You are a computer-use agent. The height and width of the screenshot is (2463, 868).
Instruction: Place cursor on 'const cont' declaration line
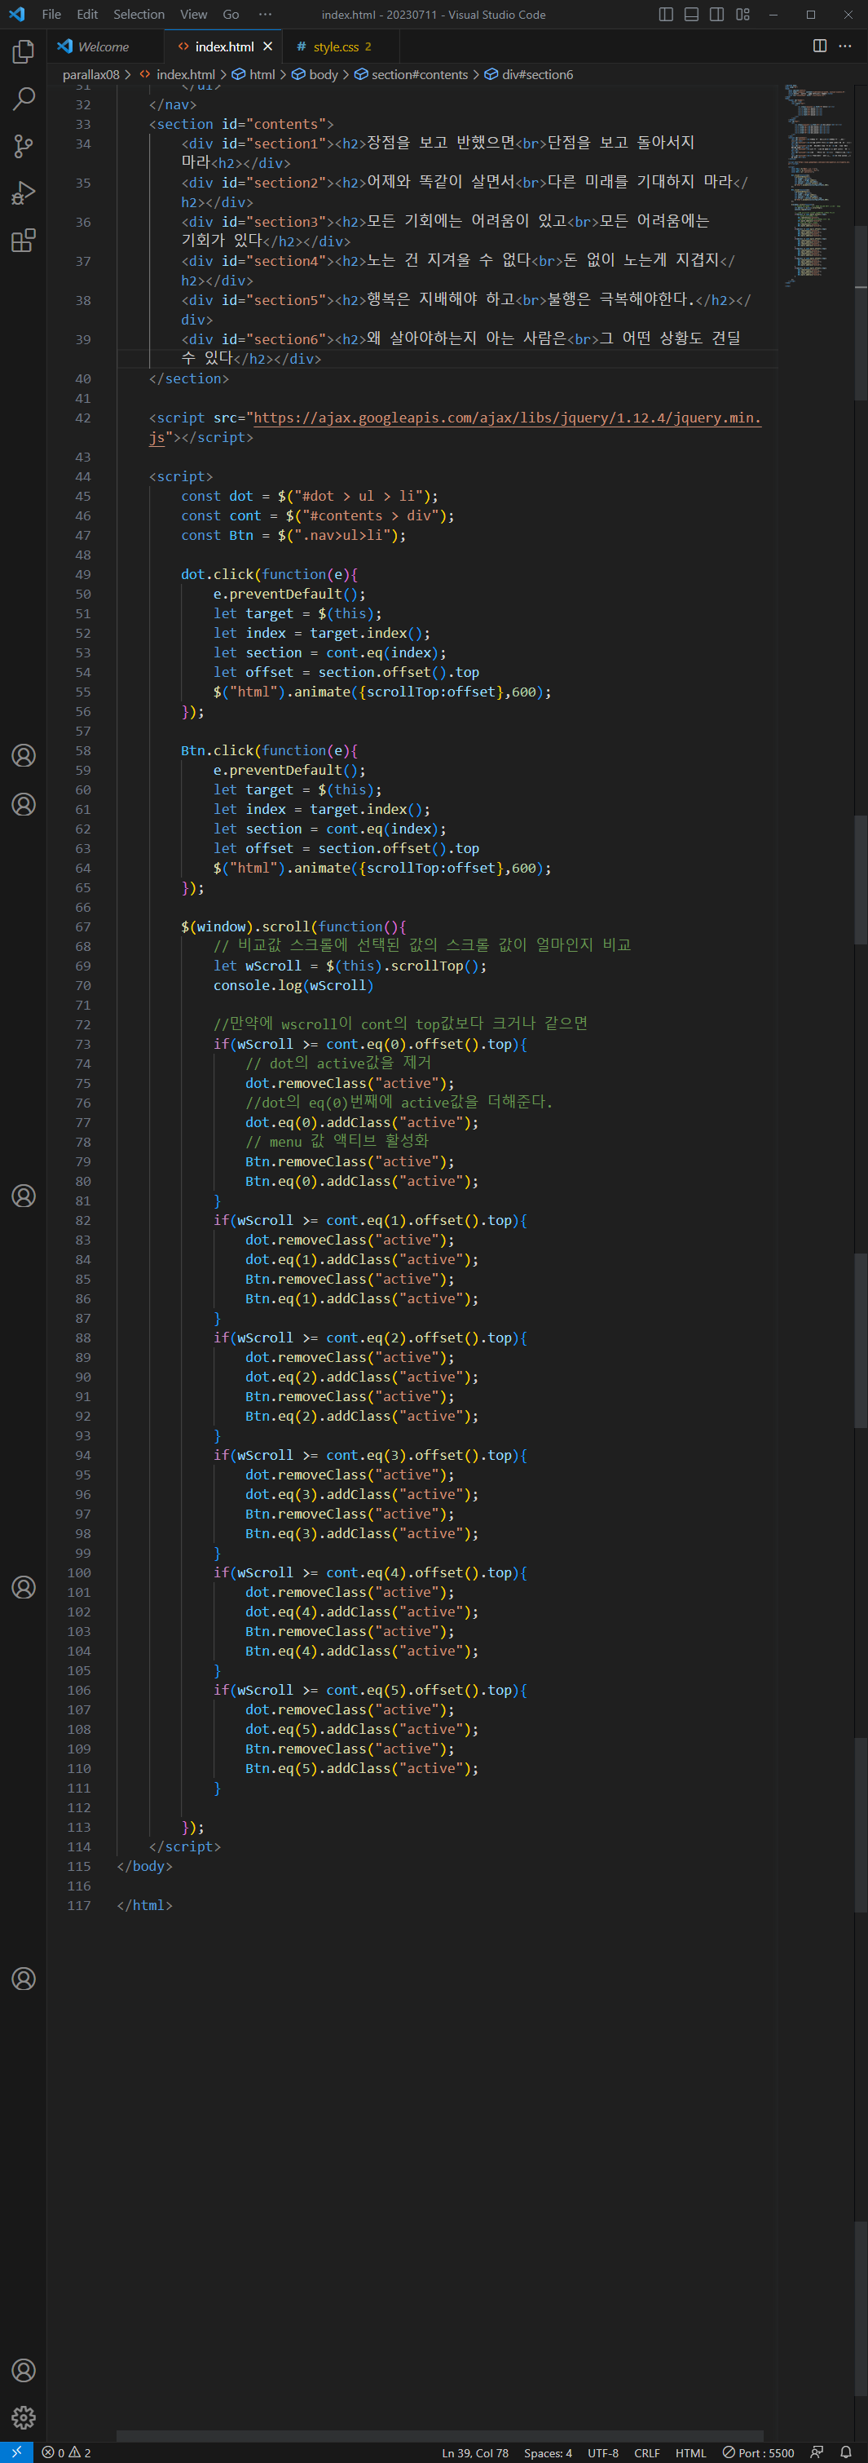tap(317, 515)
